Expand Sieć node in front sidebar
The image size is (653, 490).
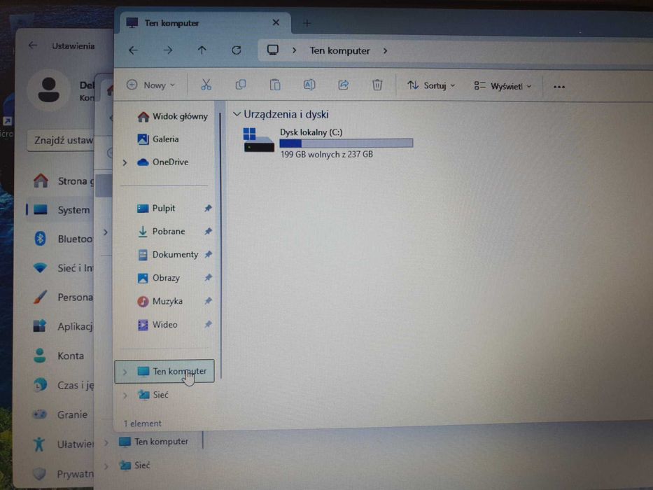[x=125, y=395]
